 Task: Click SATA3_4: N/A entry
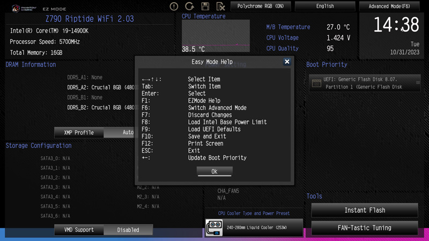(55, 197)
